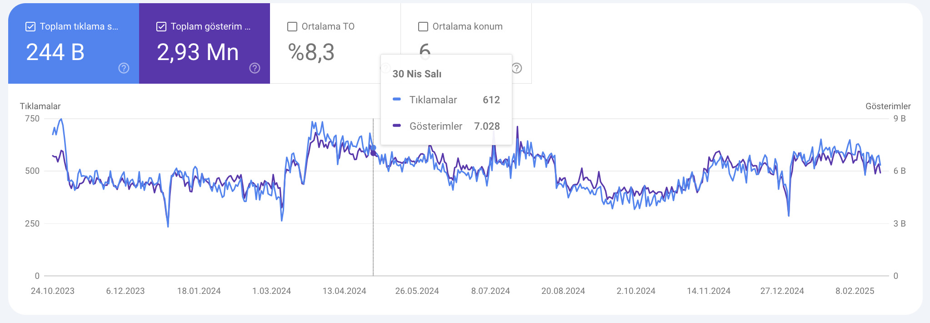
Task: Click the 24.10.2023 date label
Action: 53,291
